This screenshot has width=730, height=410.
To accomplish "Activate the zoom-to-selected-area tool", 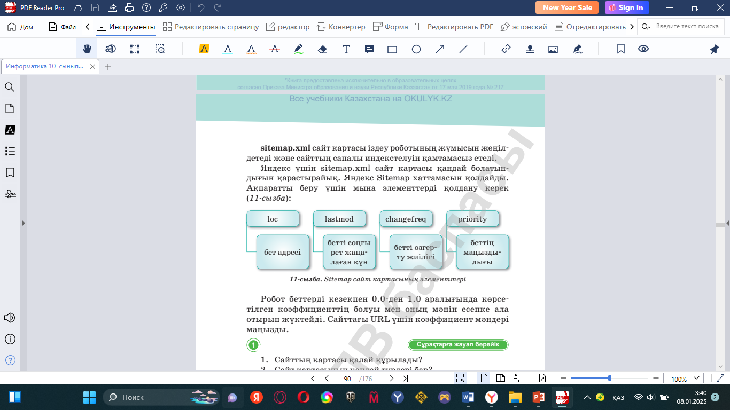I will tap(160, 49).
